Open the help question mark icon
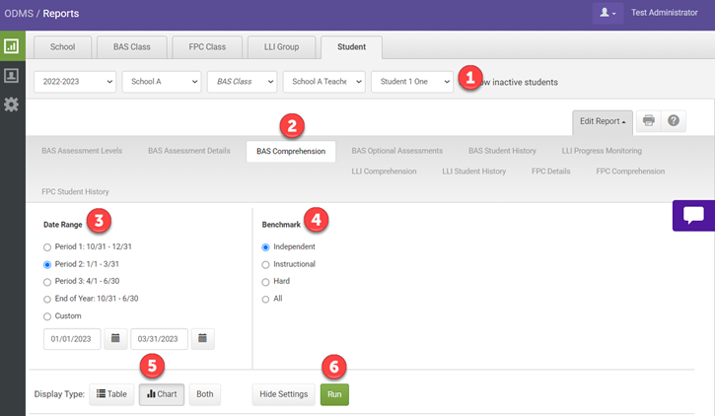Screen dimensions: 715x416 point(674,121)
